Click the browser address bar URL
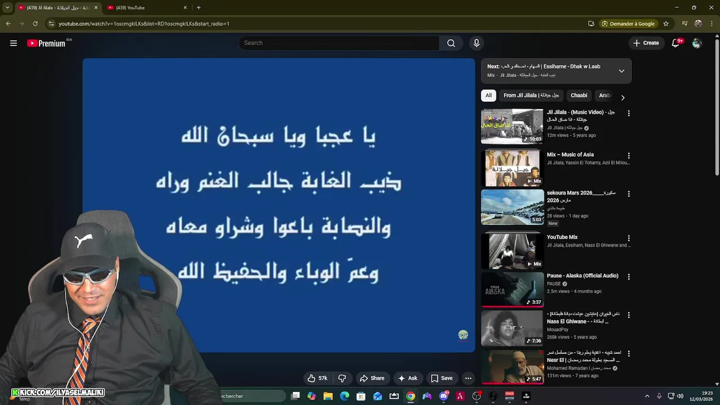This screenshot has height=405, width=720. pos(144,24)
